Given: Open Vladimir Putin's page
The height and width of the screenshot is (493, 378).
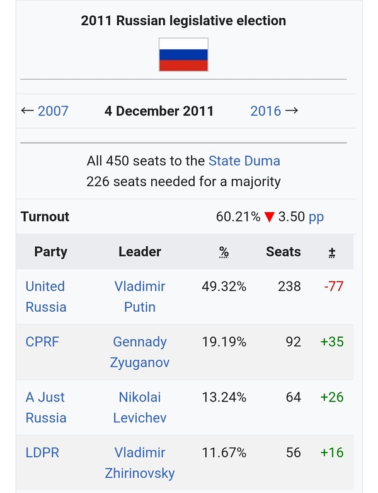Looking at the screenshot, I should (x=140, y=297).
